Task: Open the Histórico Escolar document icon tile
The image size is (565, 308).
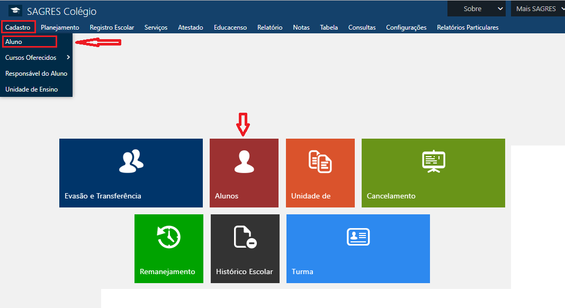Action: point(245,237)
